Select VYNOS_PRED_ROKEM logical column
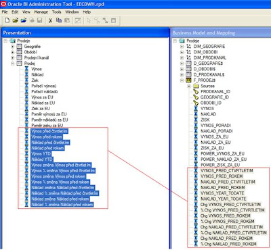The width and height of the screenshot is (271, 250). pos(222,176)
